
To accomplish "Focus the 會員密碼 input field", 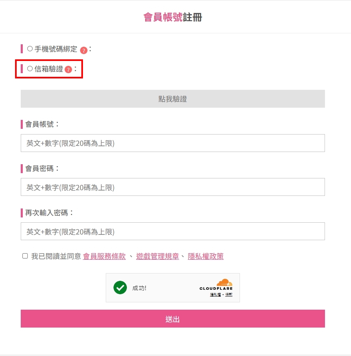I will click(173, 187).
